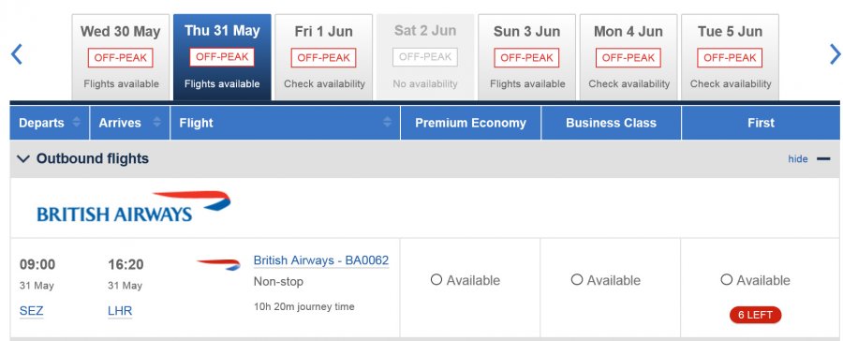Collapse outbound flights with minus icon
Viewport: 843px width, 341px height.
tap(823, 158)
